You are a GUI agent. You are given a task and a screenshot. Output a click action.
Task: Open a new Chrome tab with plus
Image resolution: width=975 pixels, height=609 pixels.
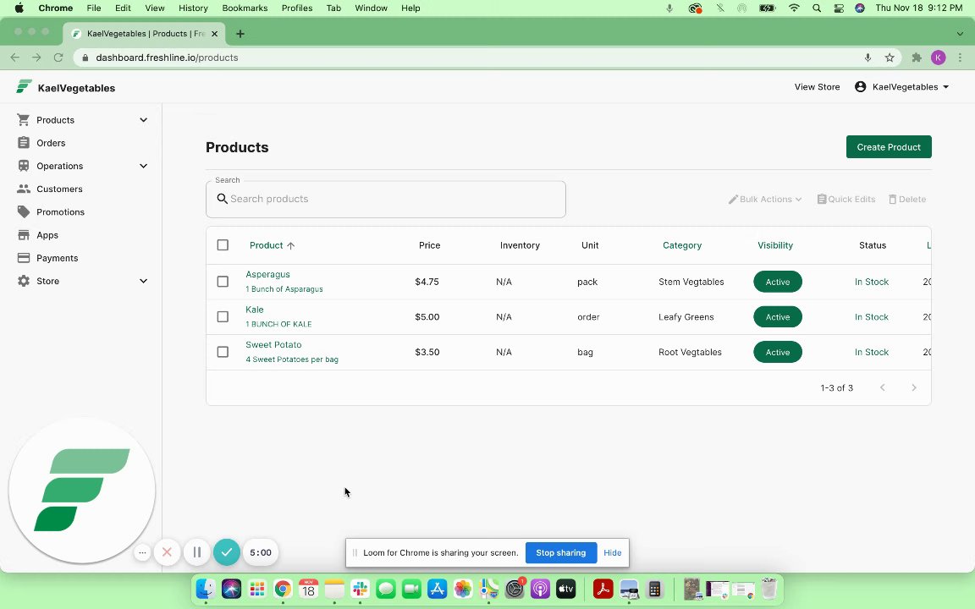pos(240,34)
